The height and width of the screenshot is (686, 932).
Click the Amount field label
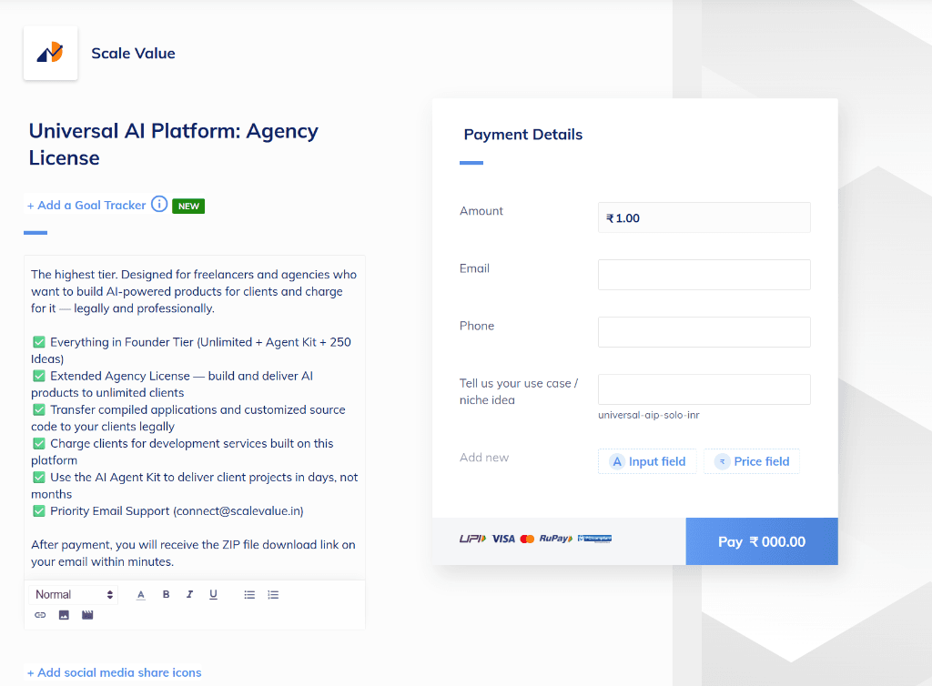481,211
